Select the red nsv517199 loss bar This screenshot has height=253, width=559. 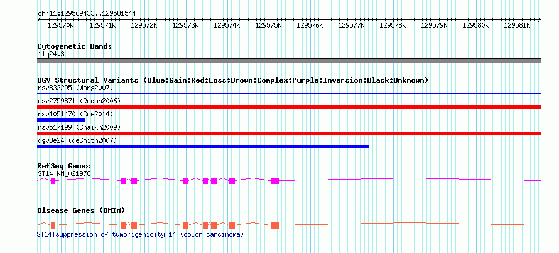289,133
